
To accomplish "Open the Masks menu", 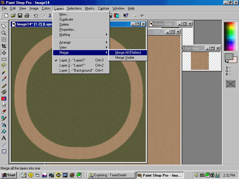I will (x=90, y=8).
